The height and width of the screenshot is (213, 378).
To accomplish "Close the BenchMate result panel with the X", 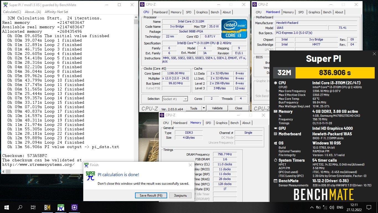I will click(374, 54).
